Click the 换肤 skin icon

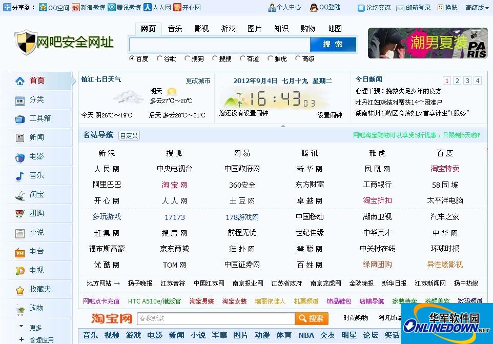point(441,8)
